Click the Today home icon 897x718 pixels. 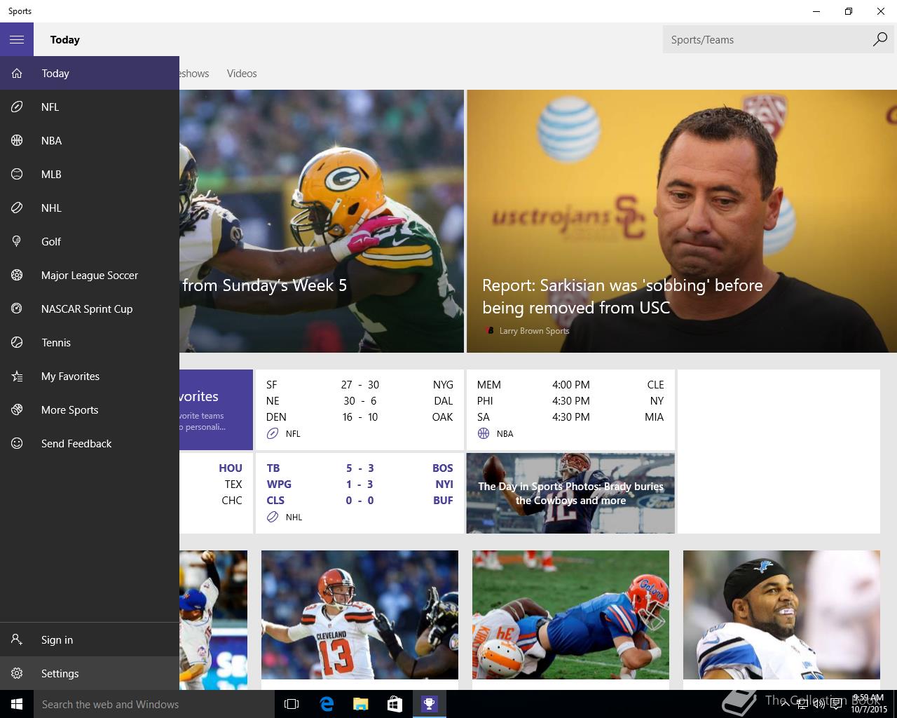pos(17,73)
